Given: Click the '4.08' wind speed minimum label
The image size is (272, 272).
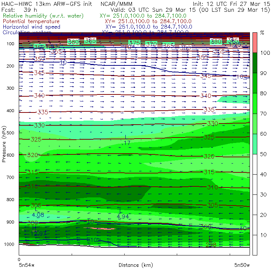Looking at the screenshot, I should [38, 215].
